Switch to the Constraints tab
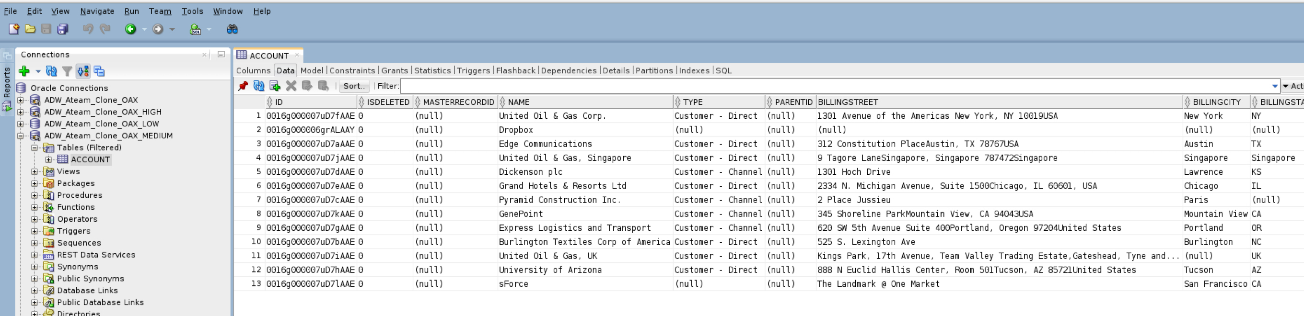The width and height of the screenshot is (1304, 316). click(352, 71)
